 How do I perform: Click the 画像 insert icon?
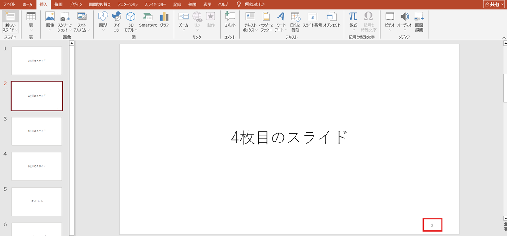click(50, 17)
